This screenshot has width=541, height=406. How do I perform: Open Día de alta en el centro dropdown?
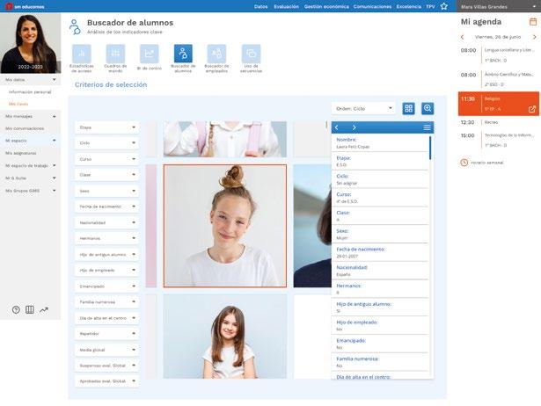click(106, 318)
